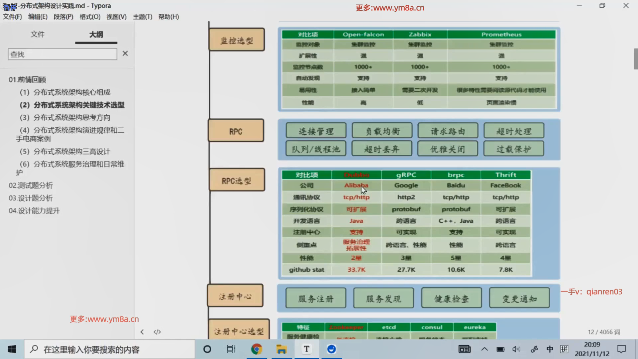Open Chrome from the taskbar

click(x=256, y=349)
